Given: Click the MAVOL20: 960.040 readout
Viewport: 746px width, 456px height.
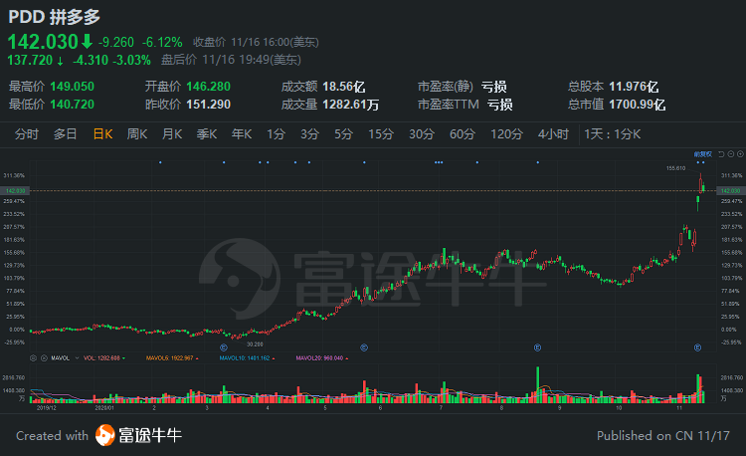Looking at the screenshot, I should 319,358.
